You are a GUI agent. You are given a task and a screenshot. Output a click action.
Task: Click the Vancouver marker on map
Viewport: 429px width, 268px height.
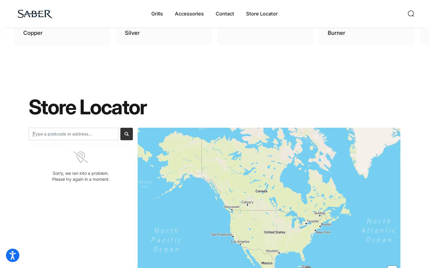(x=232, y=210)
